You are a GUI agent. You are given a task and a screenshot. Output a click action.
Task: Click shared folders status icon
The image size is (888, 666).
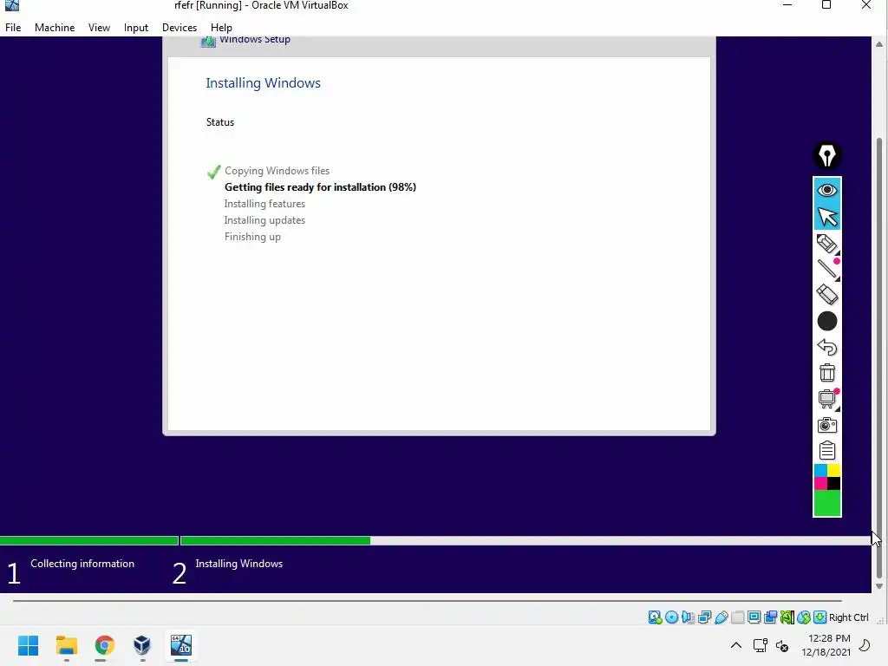pyautogui.click(x=737, y=617)
